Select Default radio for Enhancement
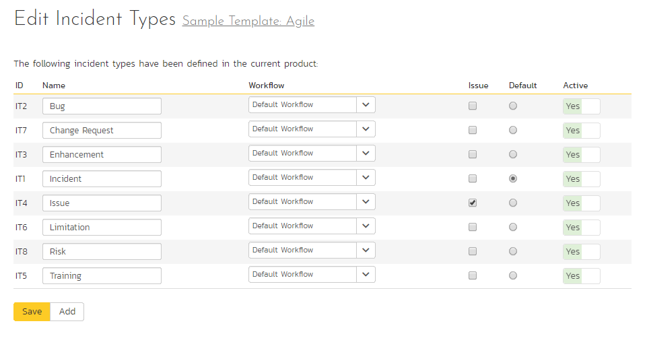This screenshot has height=338, width=647. coord(513,154)
